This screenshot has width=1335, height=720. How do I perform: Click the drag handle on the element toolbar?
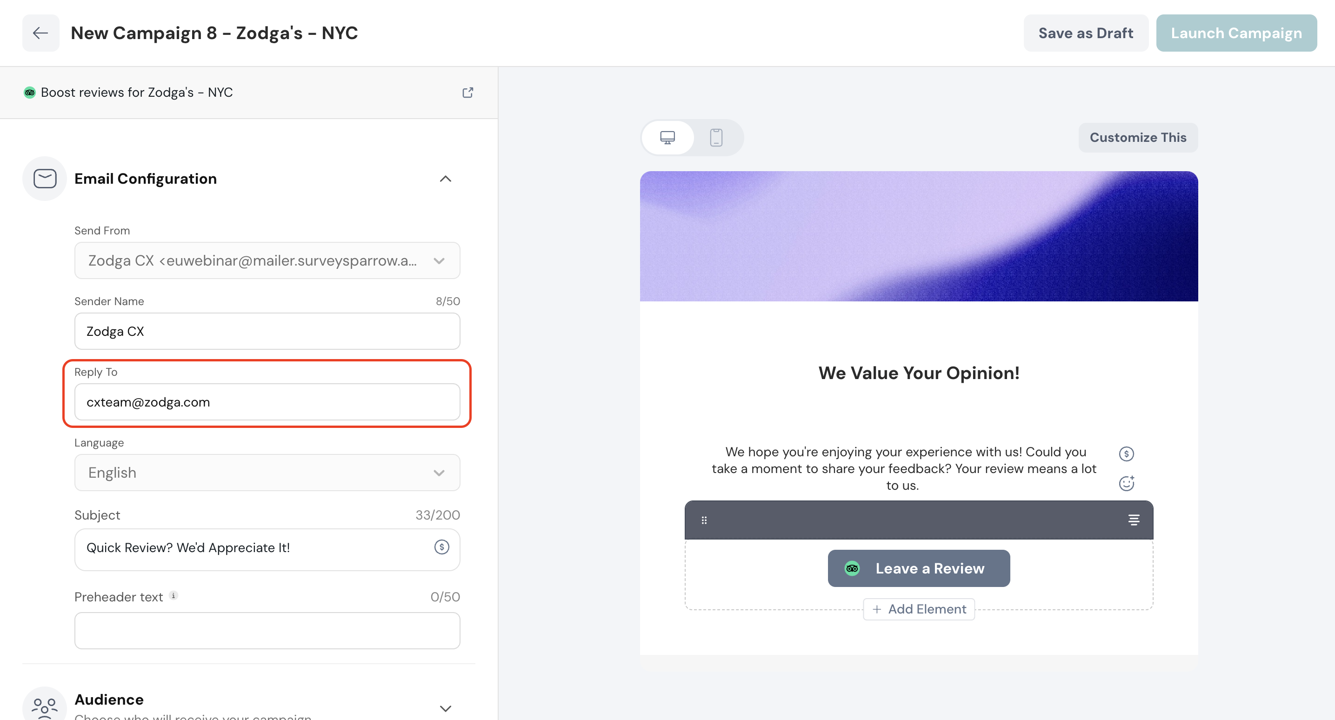point(704,520)
